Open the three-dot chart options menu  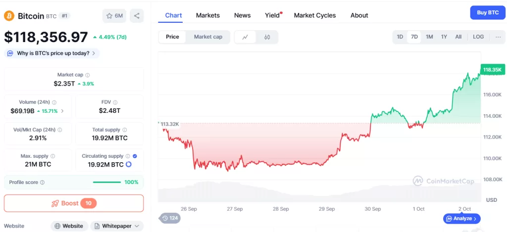coord(498,37)
